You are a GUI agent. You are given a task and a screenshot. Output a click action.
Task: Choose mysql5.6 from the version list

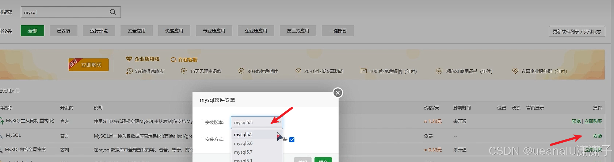(257, 143)
